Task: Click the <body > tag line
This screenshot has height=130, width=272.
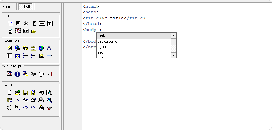Action: pos(92,30)
